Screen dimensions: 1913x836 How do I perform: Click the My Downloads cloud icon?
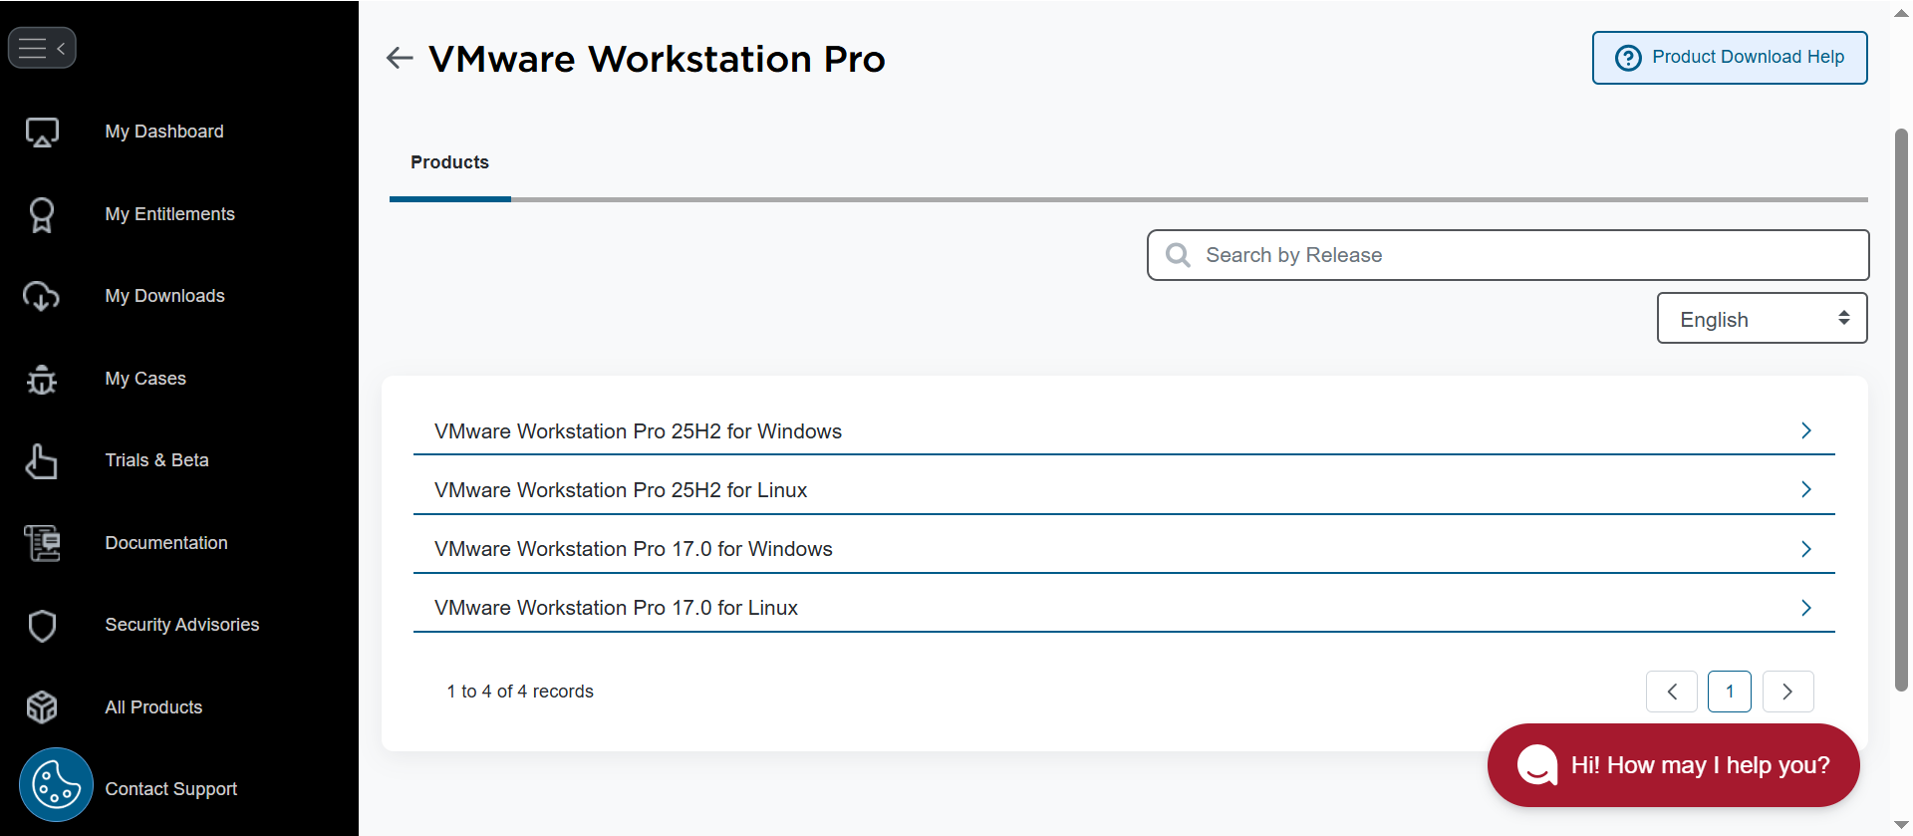42,296
